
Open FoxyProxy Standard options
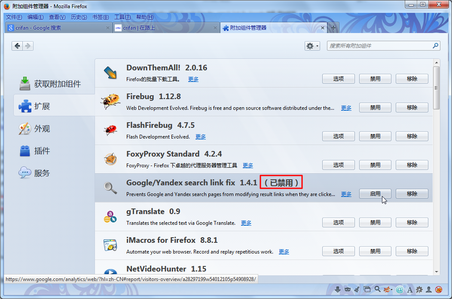click(339, 165)
